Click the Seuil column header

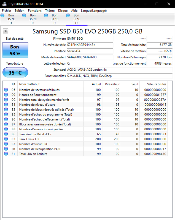coord(130,84)
